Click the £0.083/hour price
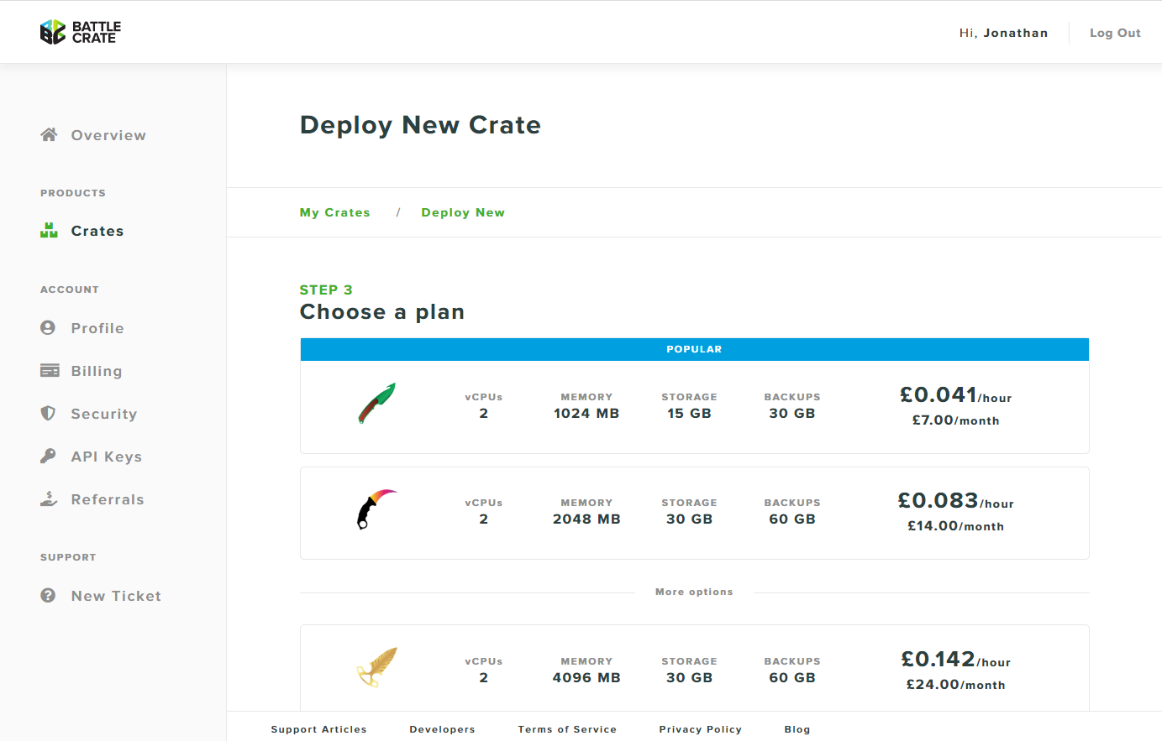 click(x=955, y=500)
